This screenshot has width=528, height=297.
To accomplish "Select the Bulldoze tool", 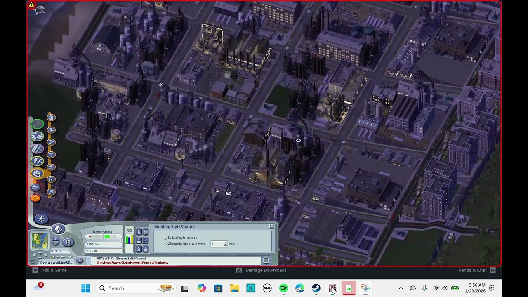I will (35, 187).
